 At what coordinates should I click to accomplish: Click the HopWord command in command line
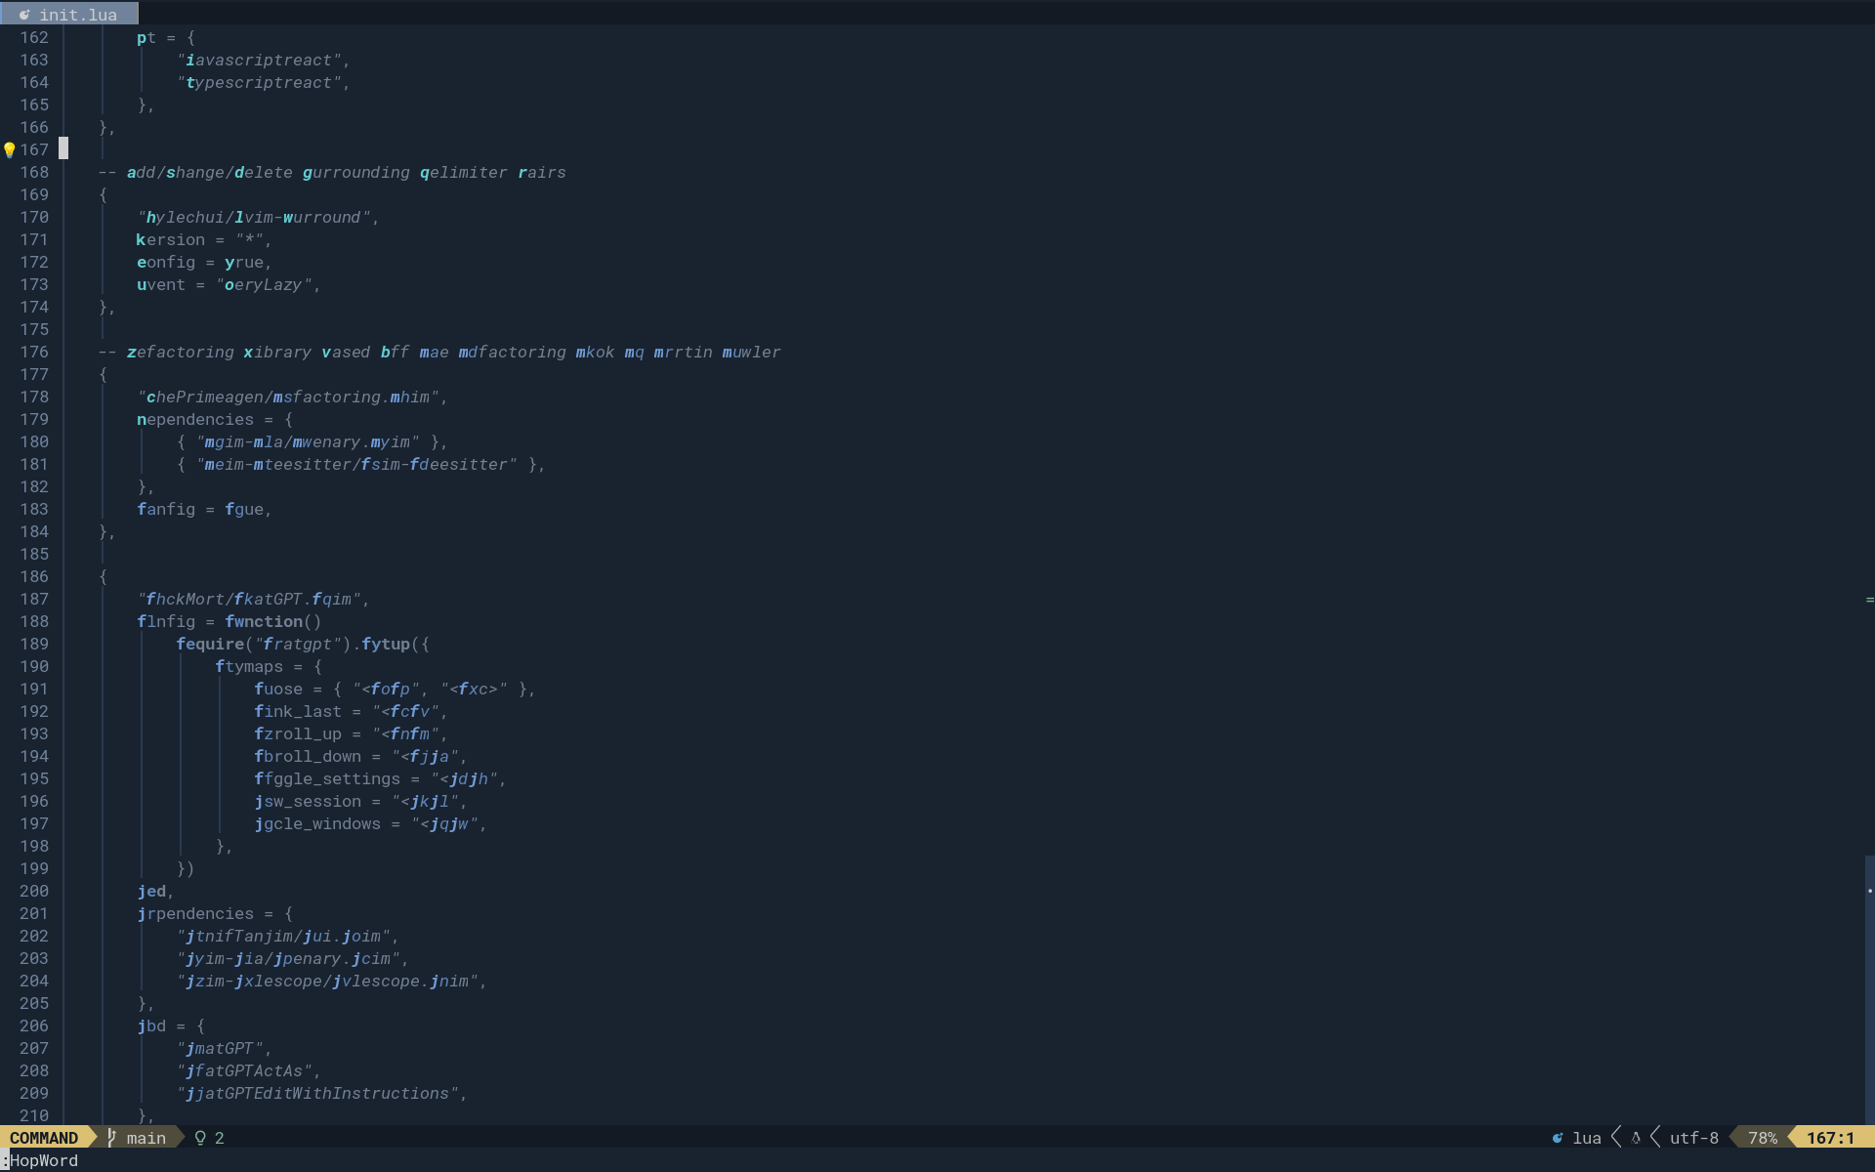(41, 1160)
